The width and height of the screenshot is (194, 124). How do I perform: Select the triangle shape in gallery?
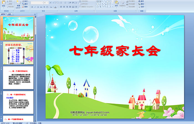tap(100, 4)
